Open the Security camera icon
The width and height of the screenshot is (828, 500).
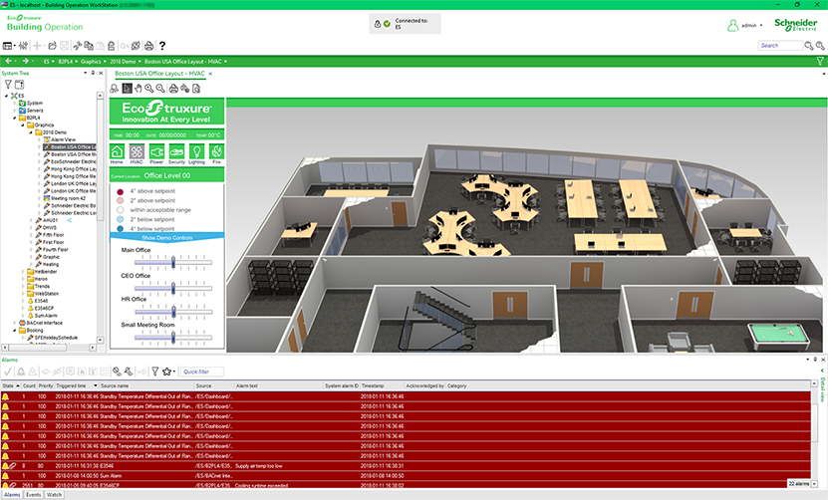pyautogui.click(x=176, y=151)
